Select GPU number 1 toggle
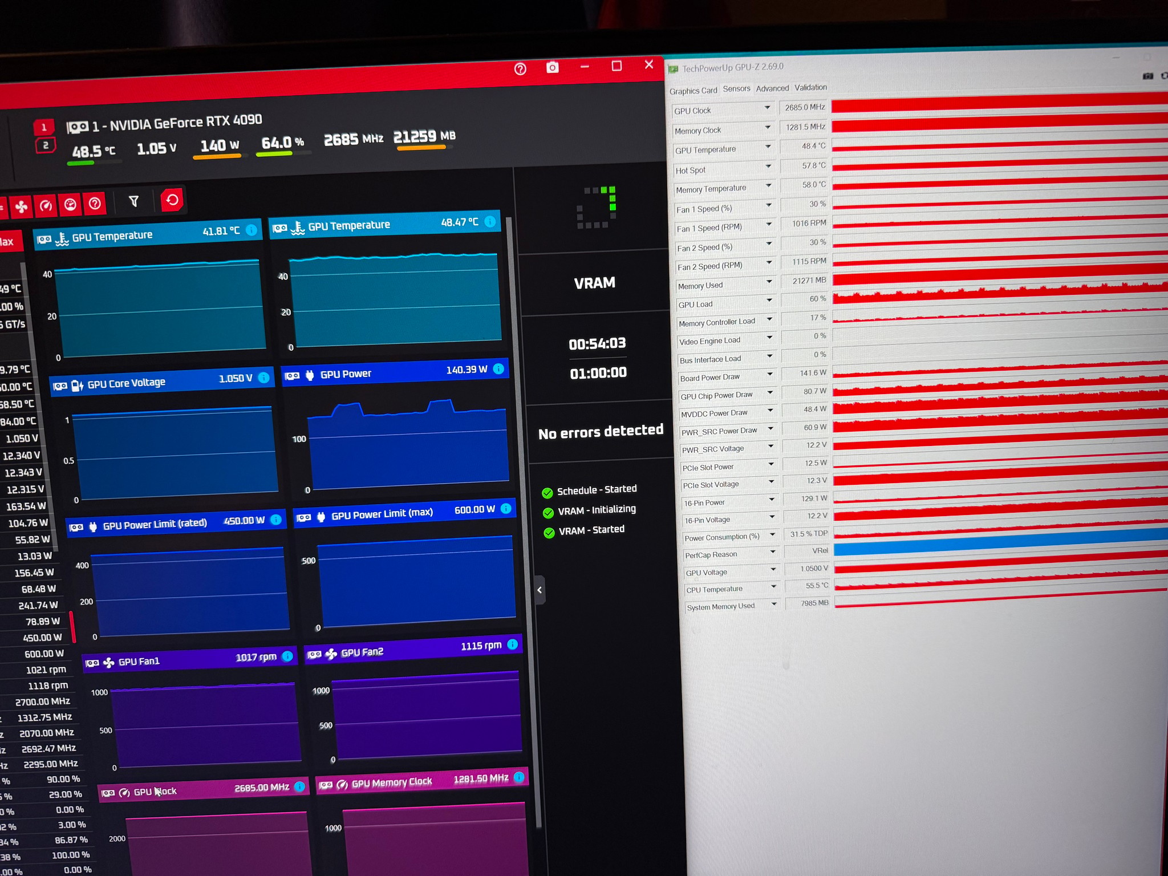The height and width of the screenshot is (876, 1168). (x=43, y=127)
